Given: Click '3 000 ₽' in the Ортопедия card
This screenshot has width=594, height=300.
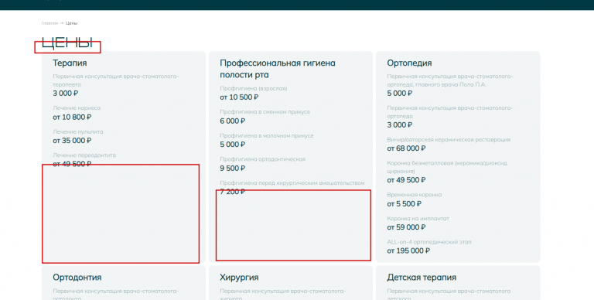Looking at the screenshot, I should (400, 125).
